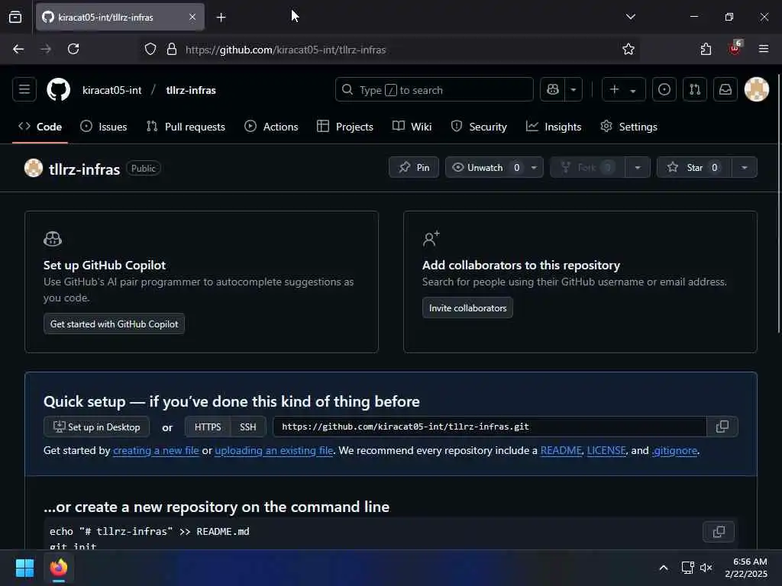Screen dimensions: 782x586
Task: Copy the command line setup snippet
Action: [719, 532]
